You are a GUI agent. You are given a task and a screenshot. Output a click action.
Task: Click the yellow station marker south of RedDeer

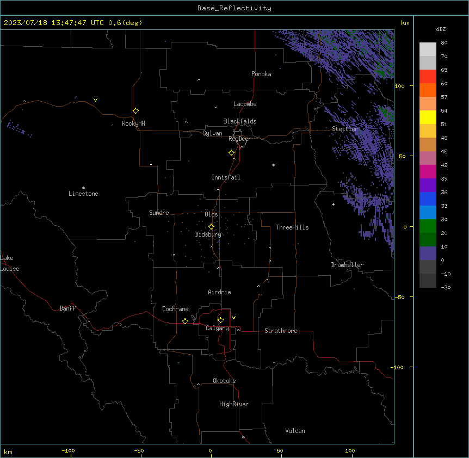(x=232, y=153)
